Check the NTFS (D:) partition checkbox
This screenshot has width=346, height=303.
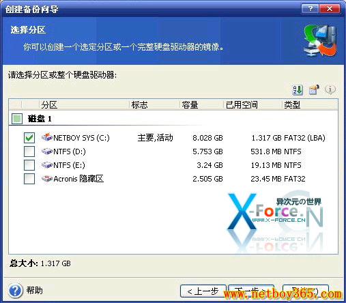(29, 151)
